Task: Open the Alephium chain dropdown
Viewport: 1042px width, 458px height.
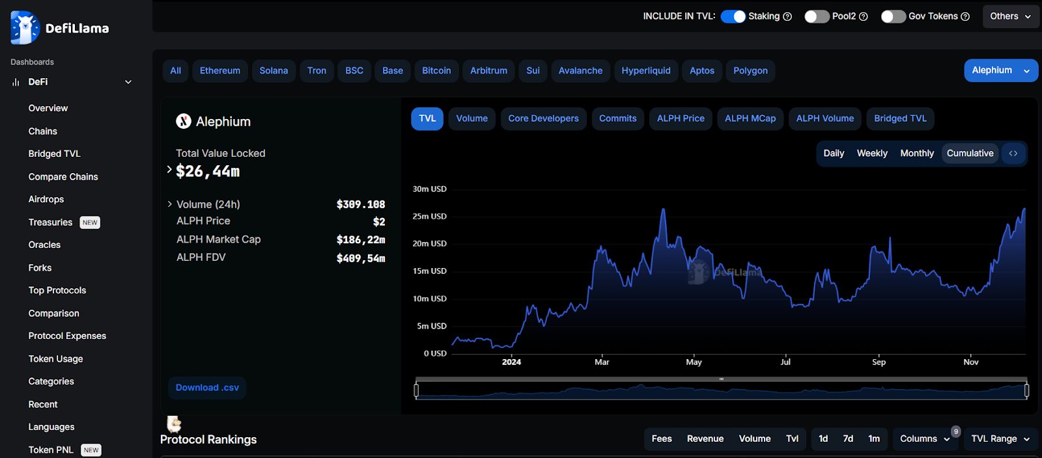Action: tap(1001, 70)
